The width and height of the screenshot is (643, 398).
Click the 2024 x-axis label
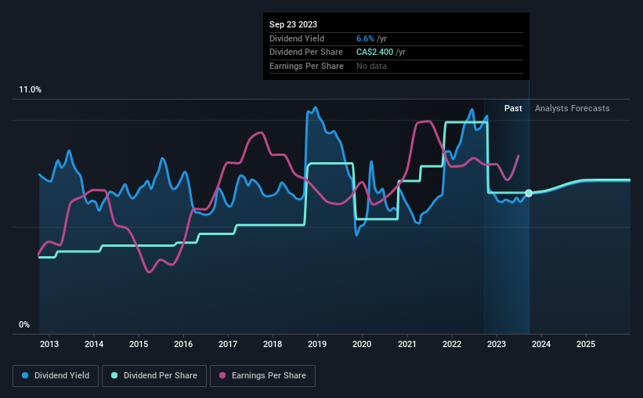click(541, 344)
